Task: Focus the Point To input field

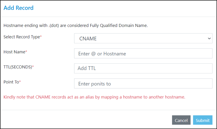Action: pos(143,83)
